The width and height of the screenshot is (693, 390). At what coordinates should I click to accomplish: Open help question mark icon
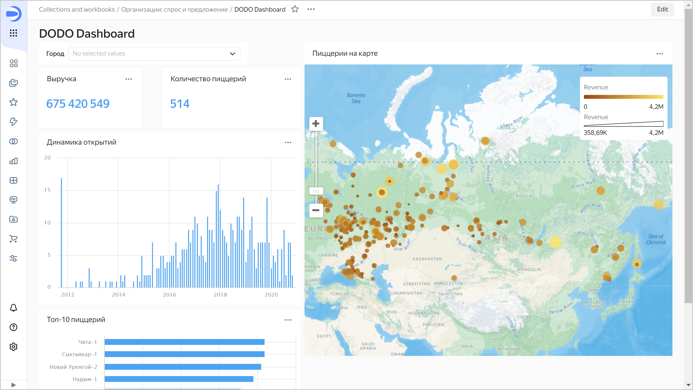14,327
